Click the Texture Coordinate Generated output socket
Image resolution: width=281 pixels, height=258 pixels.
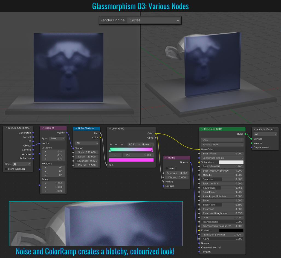33,133
